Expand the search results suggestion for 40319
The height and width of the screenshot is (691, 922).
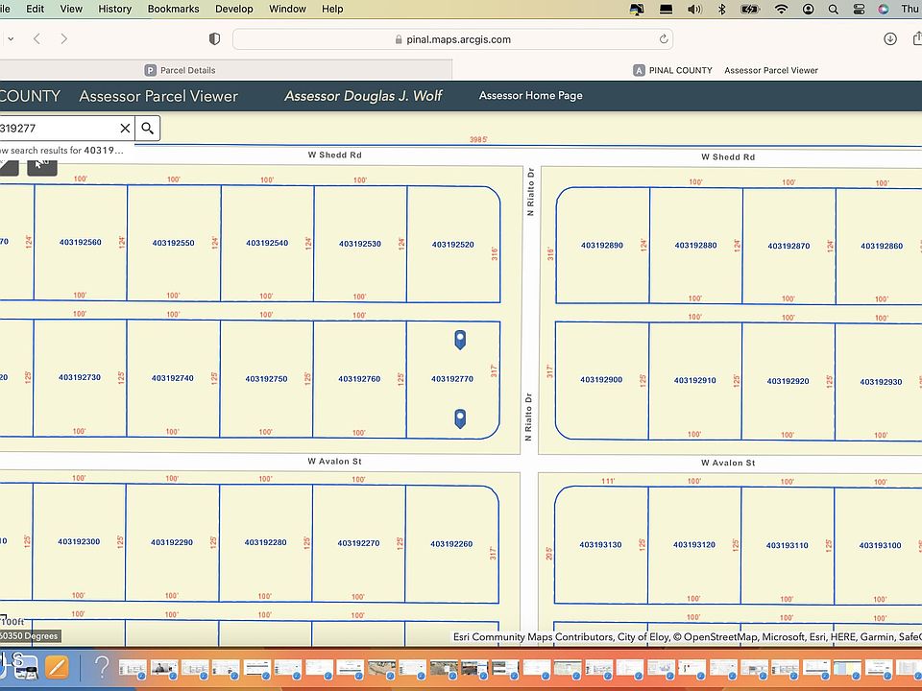click(61, 151)
